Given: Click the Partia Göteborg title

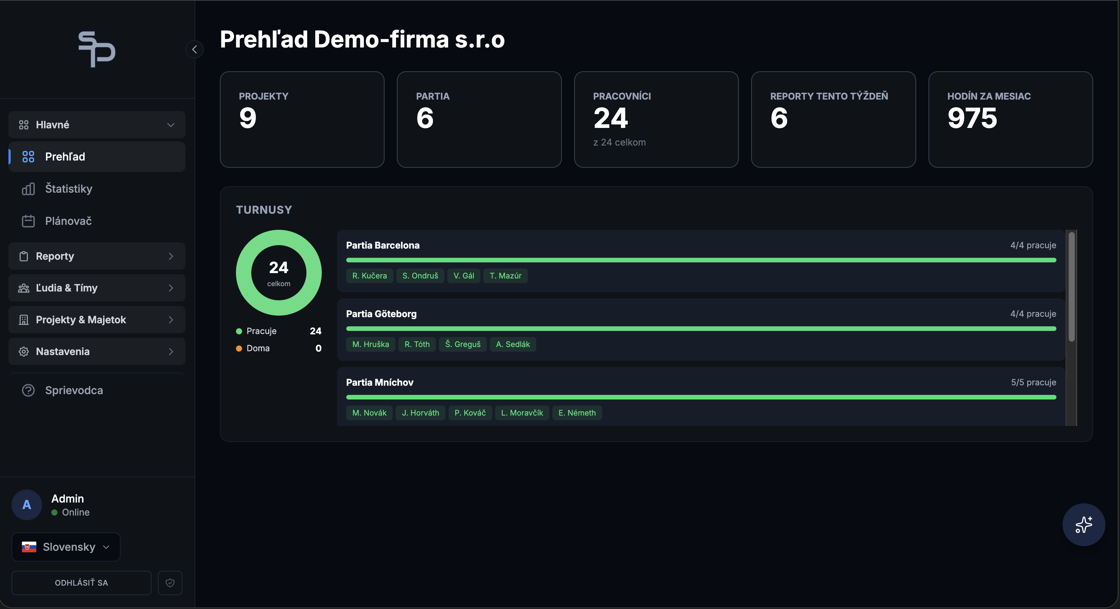Looking at the screenshot, I should (381, 314).
